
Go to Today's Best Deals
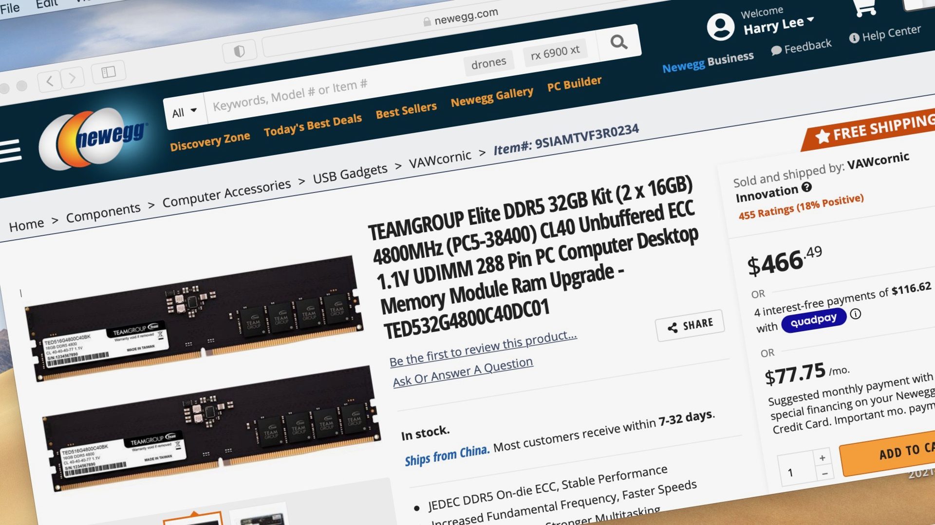click(313, 124)
